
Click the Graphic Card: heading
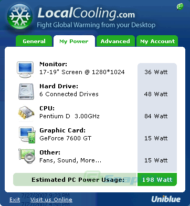click(62, 130)
